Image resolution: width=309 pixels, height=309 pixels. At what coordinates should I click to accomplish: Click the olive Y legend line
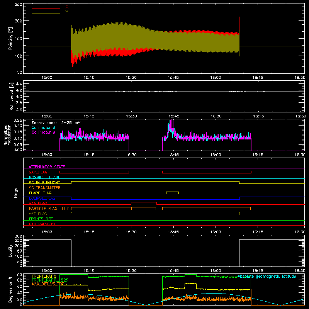[46, 13]
